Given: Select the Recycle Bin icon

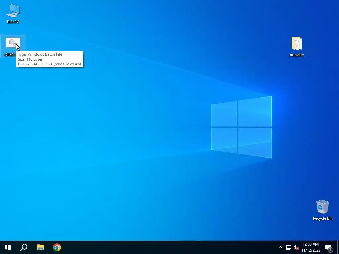Looking at the screenshot, I should (x=322, y=210).
